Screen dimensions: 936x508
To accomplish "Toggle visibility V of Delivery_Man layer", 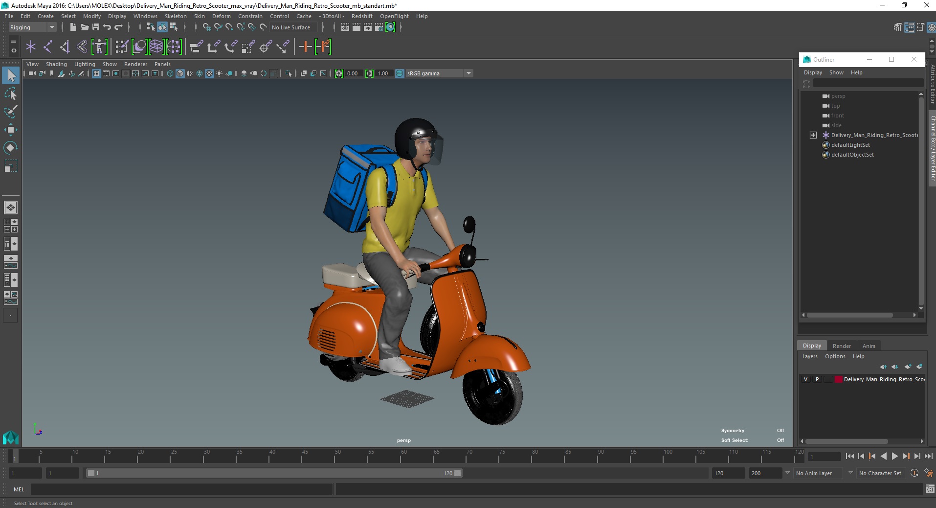I will click(x=806, y=379).
